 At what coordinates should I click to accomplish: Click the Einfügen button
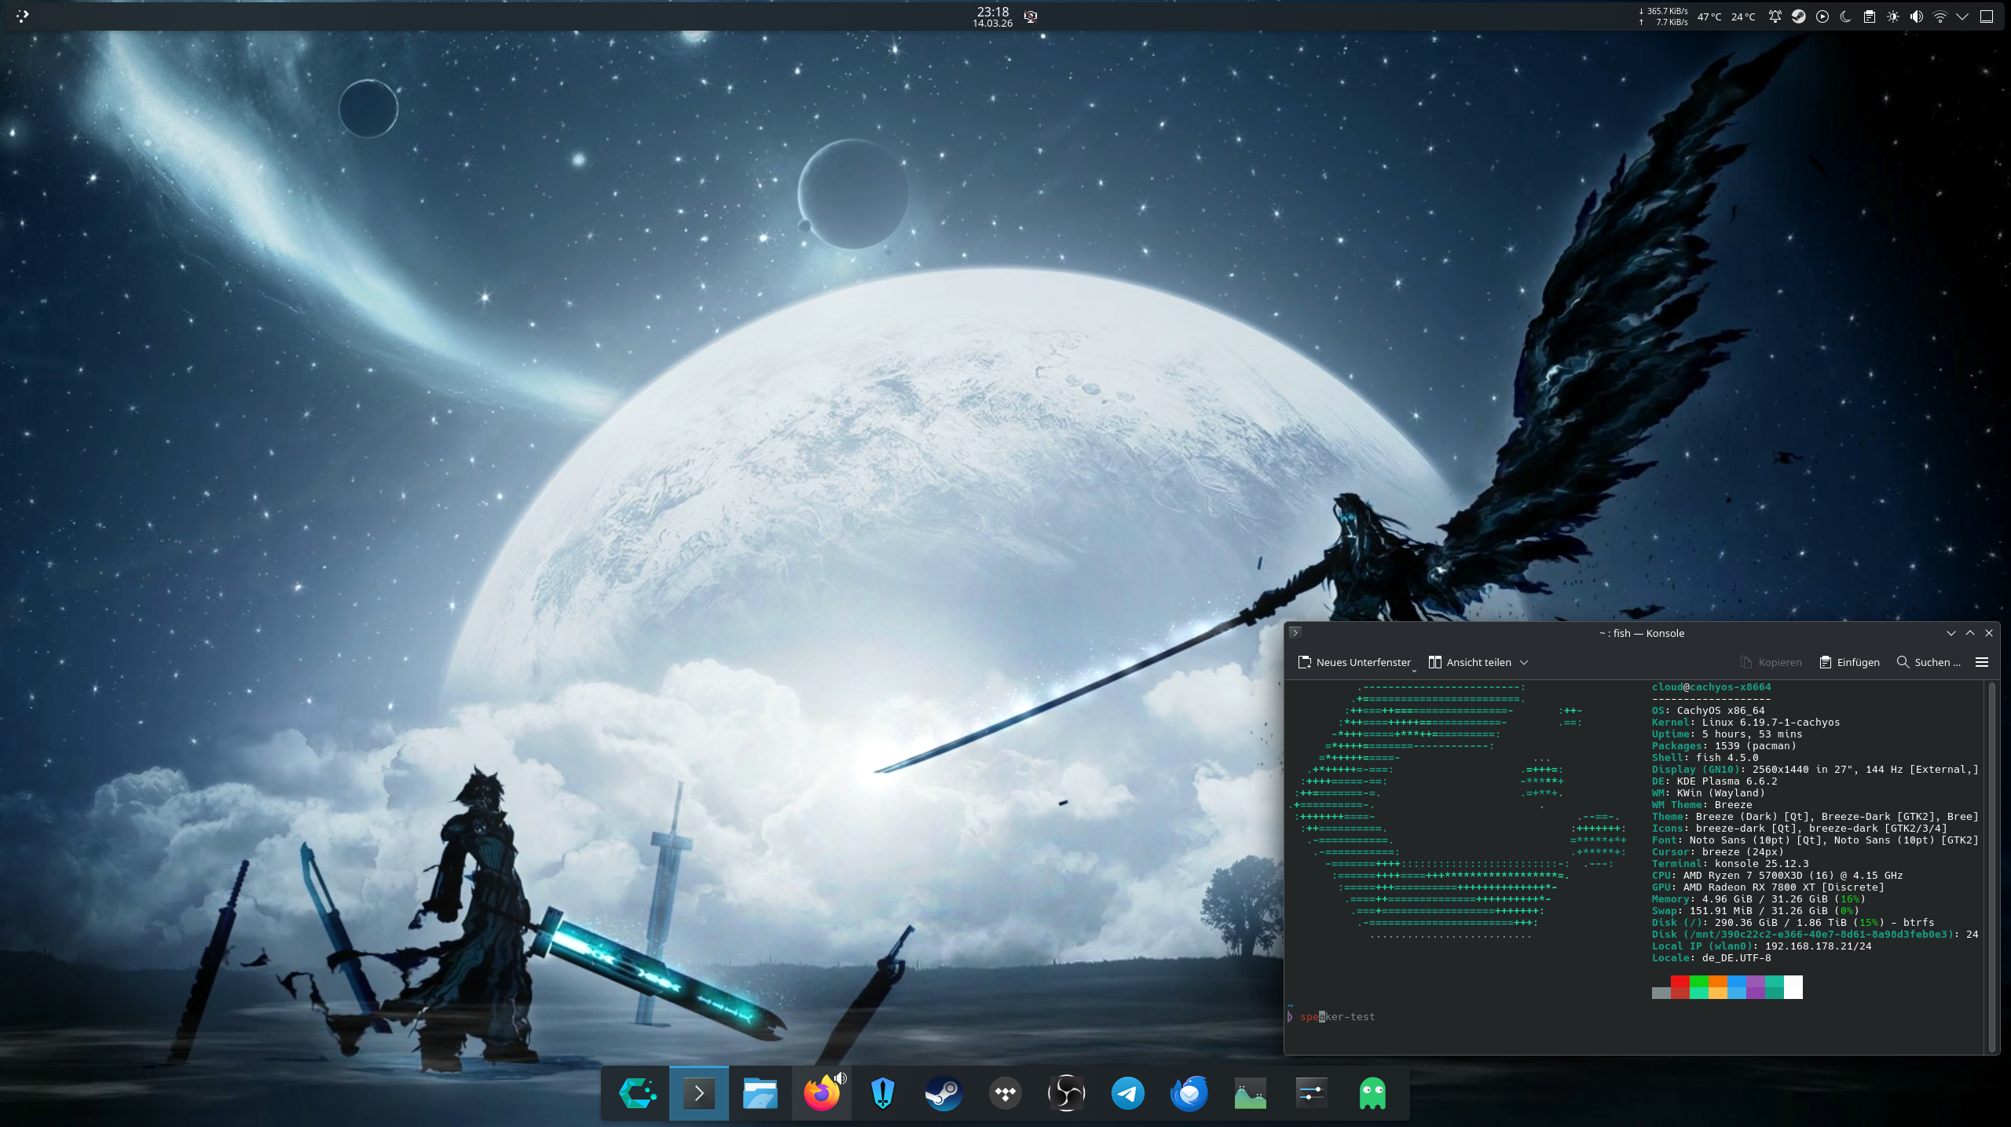coord(1850,662)
